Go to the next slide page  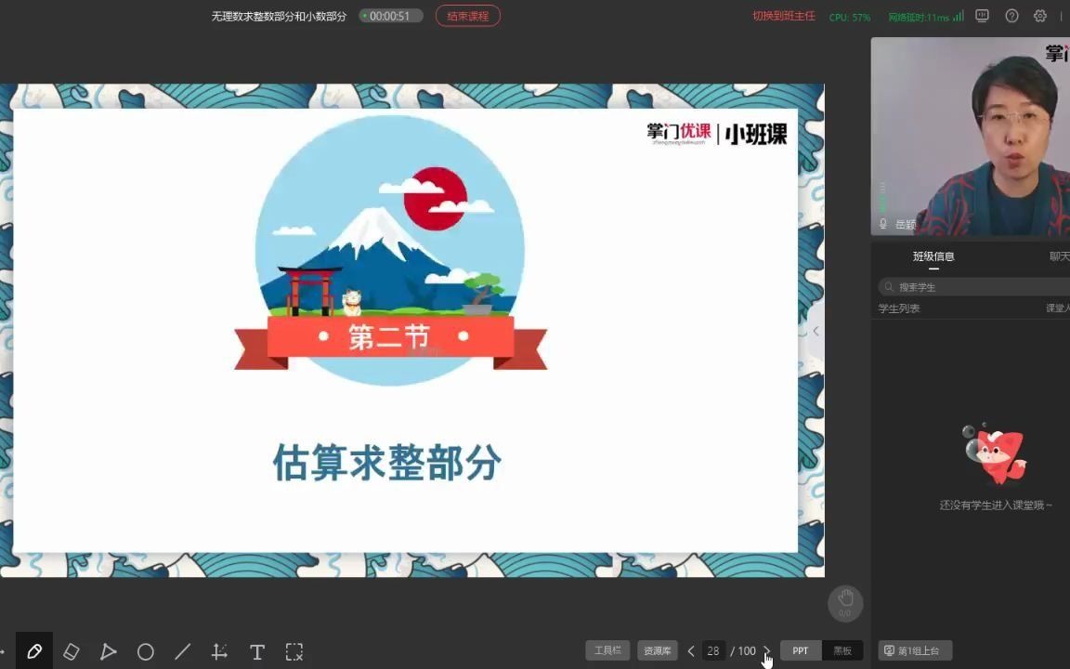pos(767,651)
